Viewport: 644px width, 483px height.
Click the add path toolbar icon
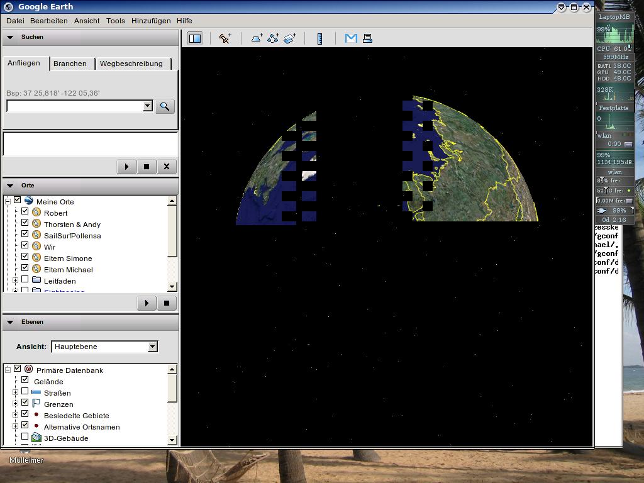click(x=273, y=38)
